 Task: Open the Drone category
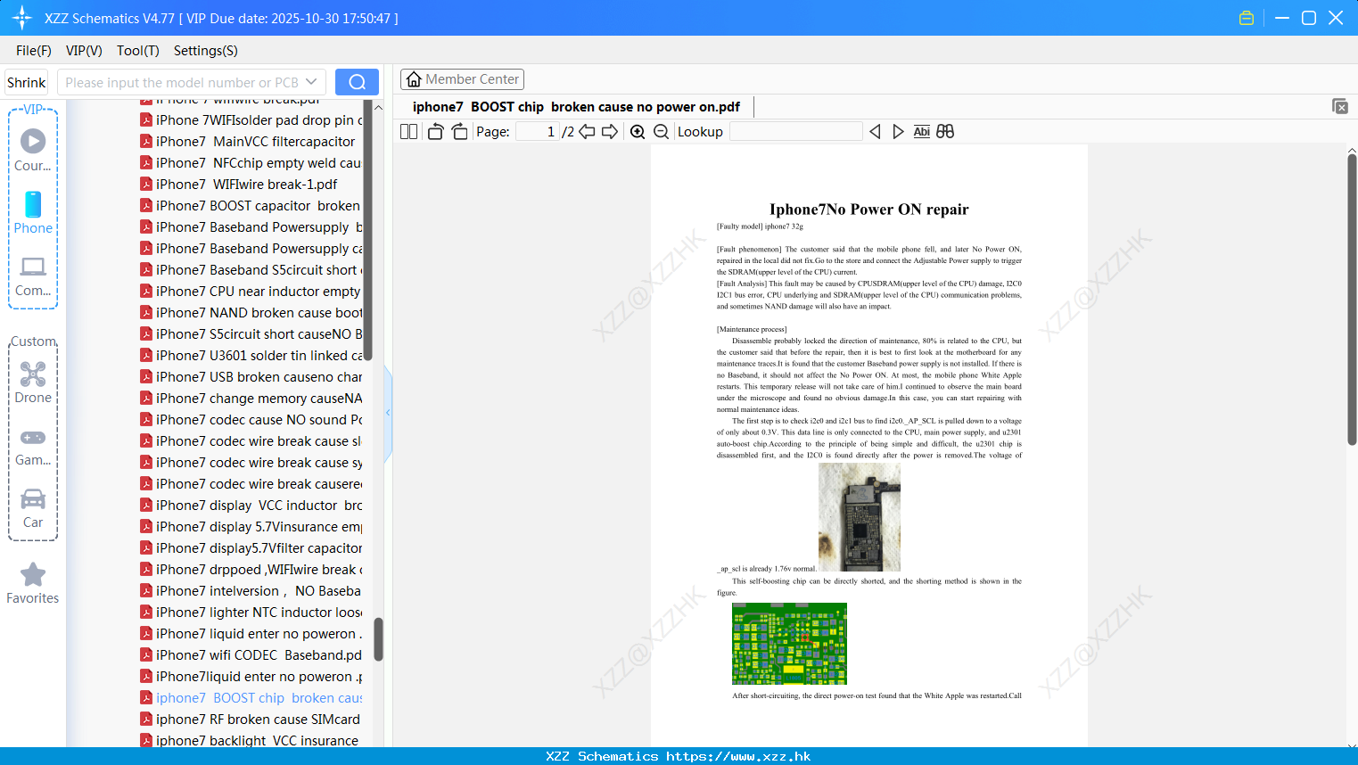point(33,382)
